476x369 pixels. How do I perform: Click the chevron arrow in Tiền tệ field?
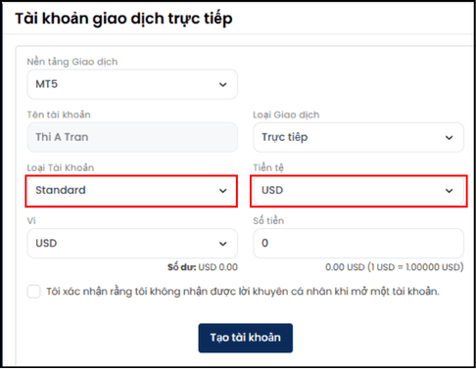450,191
